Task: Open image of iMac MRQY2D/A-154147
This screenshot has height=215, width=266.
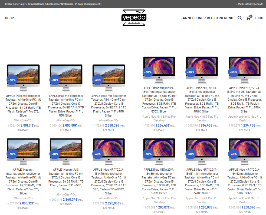Action: pos(159,70)
